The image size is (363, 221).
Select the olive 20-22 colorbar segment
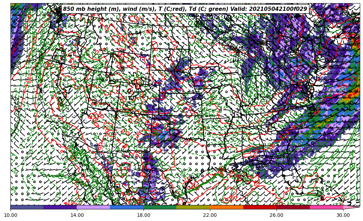coord(193,207)
